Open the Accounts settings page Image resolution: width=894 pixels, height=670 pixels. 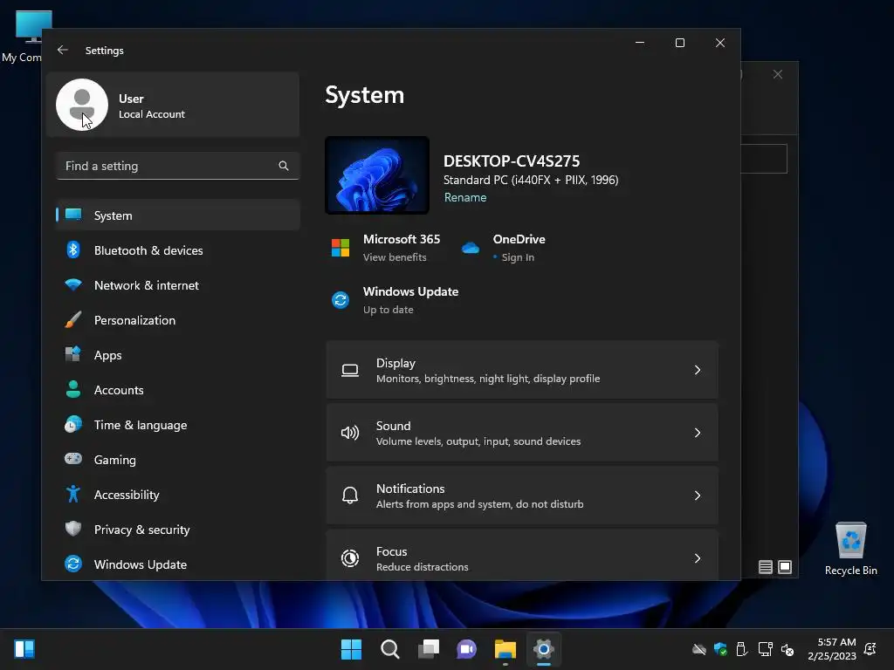click(178, 390)
